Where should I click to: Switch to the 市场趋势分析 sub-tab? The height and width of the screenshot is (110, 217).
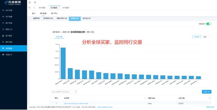tap(48, 18)
